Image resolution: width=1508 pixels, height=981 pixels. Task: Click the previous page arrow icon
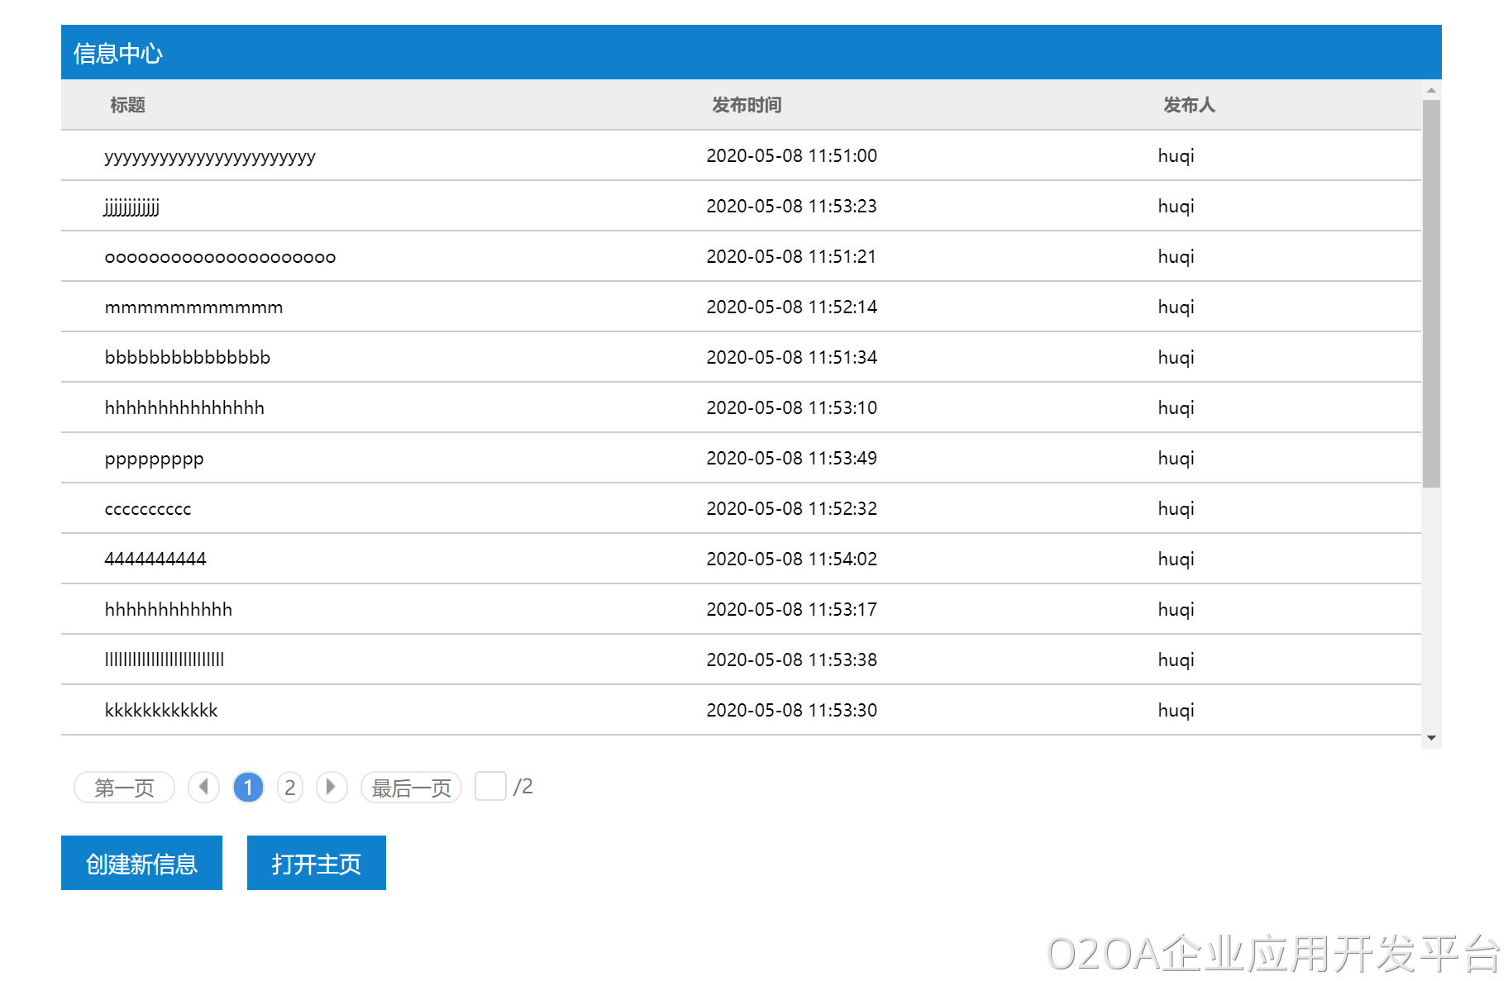(x=203, y=787)
